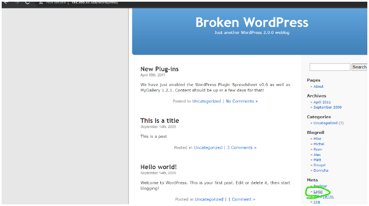Viewport: 369px width, 206px height.
Task: Open the Login link under Meta
Action: (x=318, y=192)
